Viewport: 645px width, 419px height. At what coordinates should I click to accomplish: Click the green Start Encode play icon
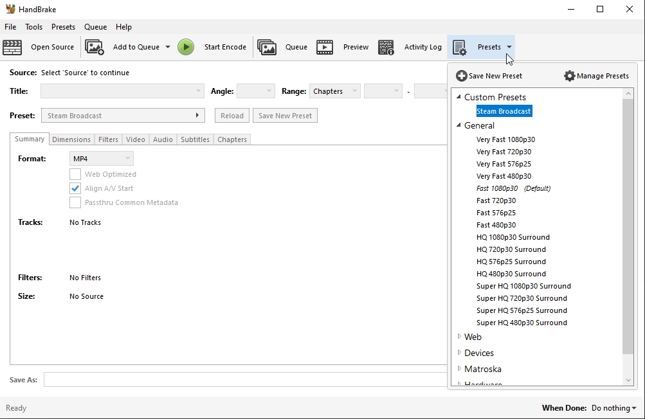click(x=186, y=48)
